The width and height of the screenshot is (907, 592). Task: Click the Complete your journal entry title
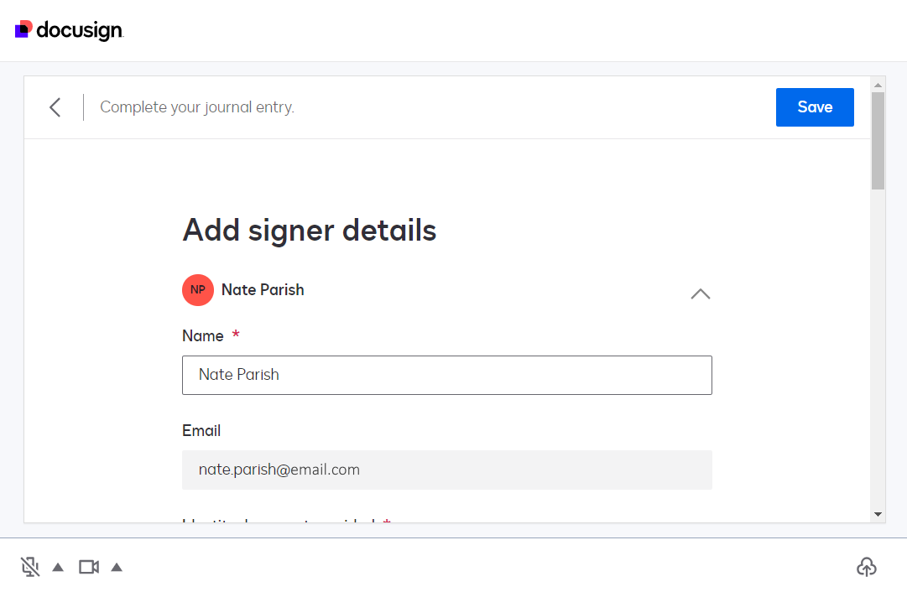click(x=196, y=107)
